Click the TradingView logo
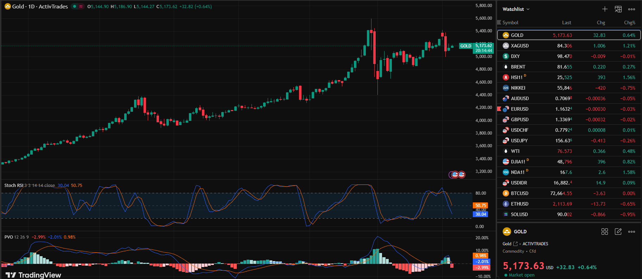Viewport: 642px width, 279px height. (x=33, y=275)
